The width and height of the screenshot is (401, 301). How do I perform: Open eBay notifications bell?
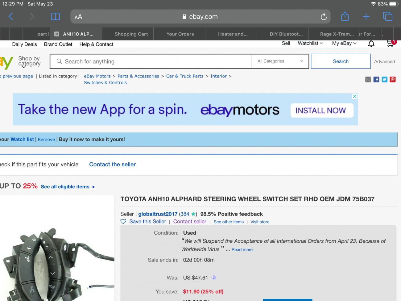tap(371, 44)
